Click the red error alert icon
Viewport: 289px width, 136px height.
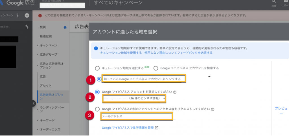pos(40,16)
